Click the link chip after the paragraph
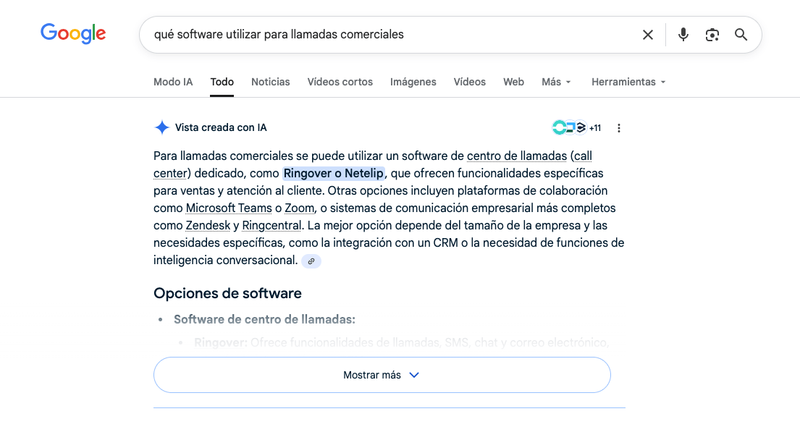Screen dimensions: 800x427 click(x=311, y=261)
